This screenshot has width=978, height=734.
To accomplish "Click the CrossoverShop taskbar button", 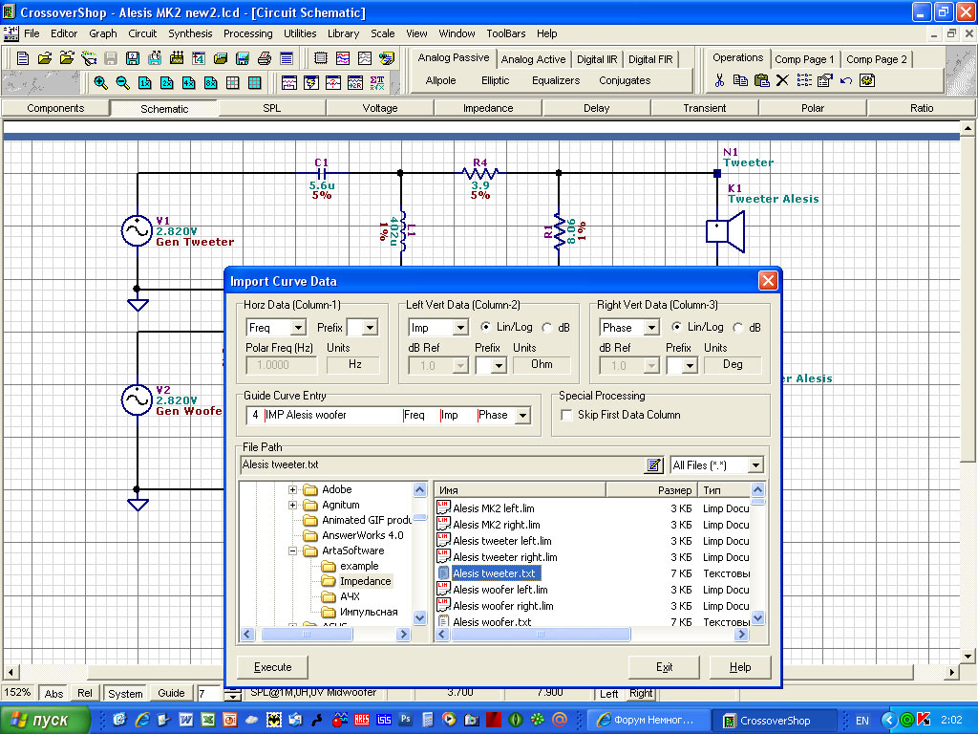I will [x=775, y=721].
